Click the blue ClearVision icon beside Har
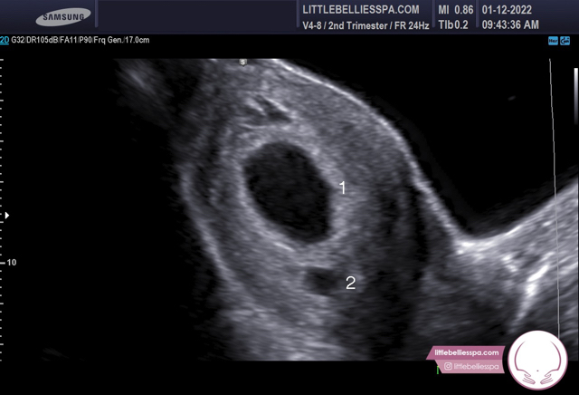The height and width of the screenshot is (395, 579). coord(565,41)
